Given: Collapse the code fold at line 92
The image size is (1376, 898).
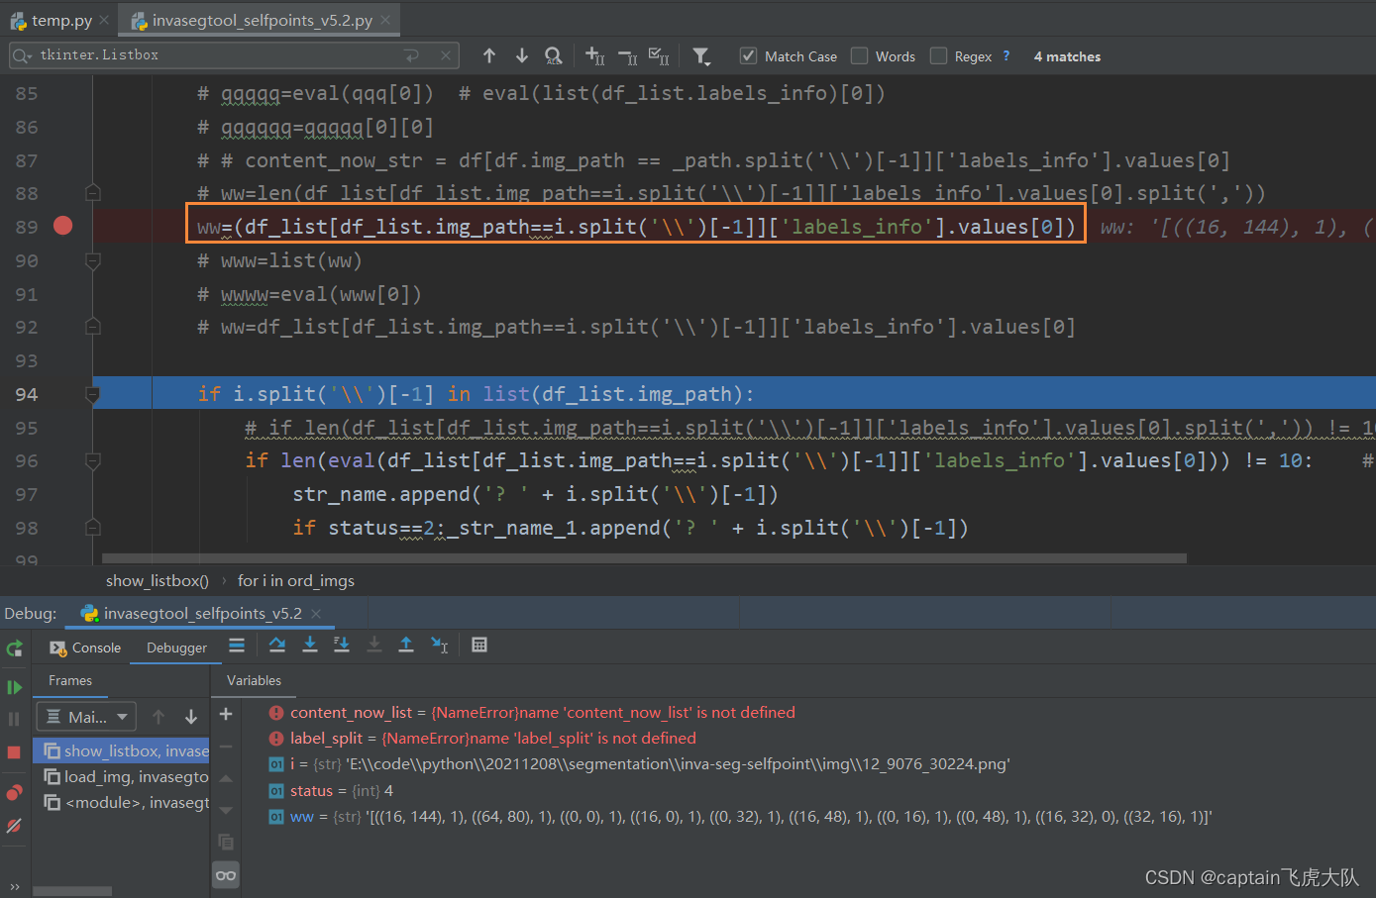Looking at the screenshot, I should [93, 327].
